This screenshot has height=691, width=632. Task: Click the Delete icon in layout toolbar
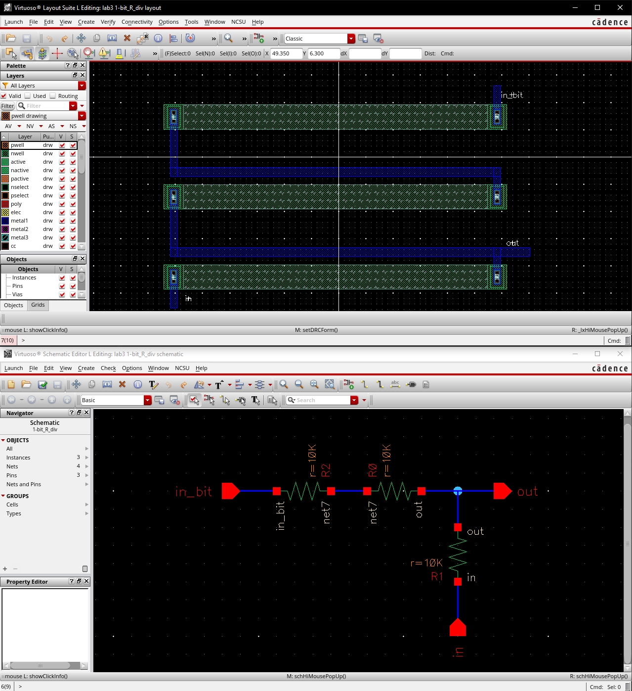pos(127,38)
